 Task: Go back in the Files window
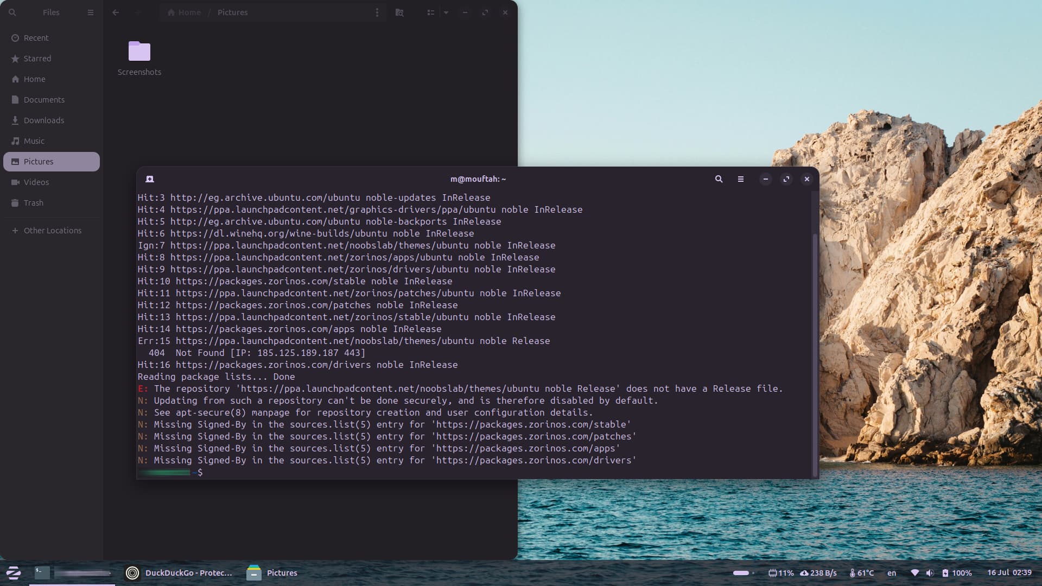click(x=116, y=12)
